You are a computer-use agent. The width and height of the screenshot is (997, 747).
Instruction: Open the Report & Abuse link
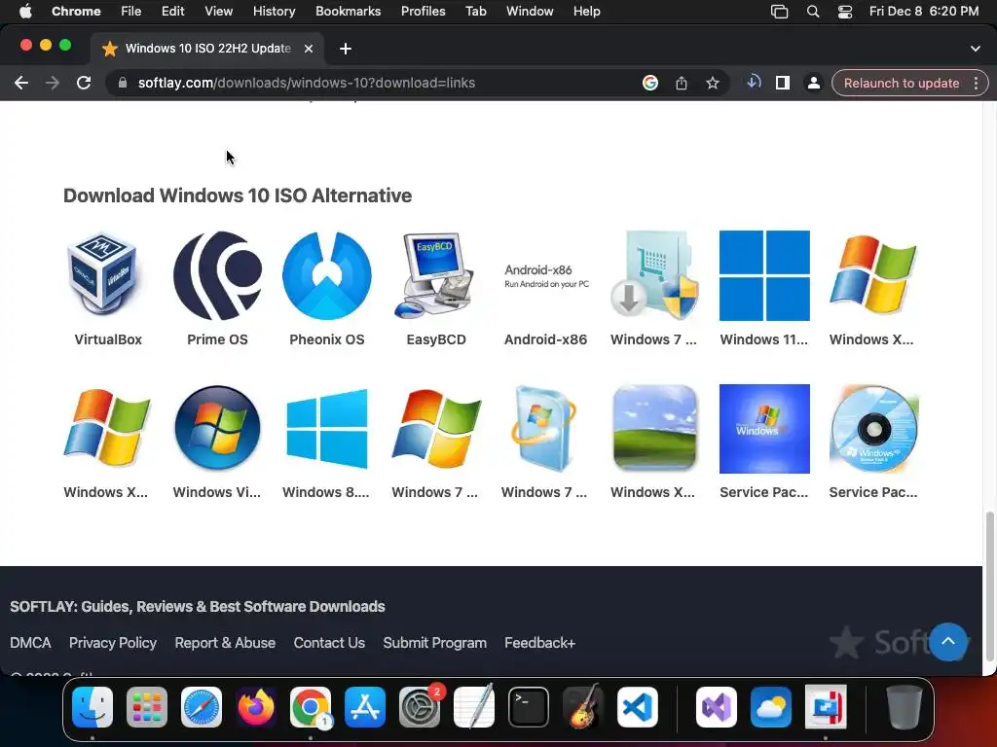225,643
